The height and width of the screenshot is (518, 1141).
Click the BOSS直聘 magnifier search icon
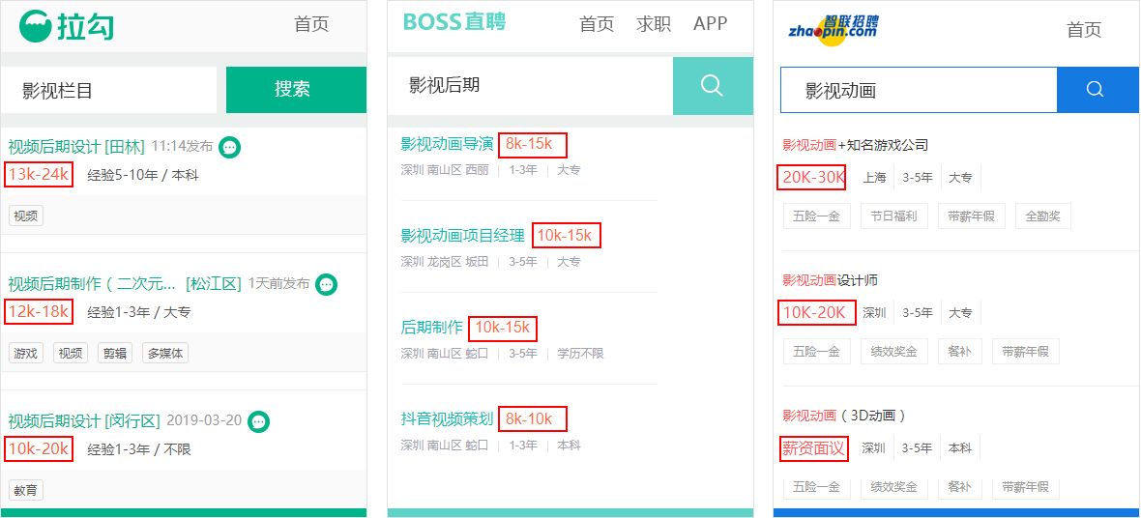tap(713, 86)
